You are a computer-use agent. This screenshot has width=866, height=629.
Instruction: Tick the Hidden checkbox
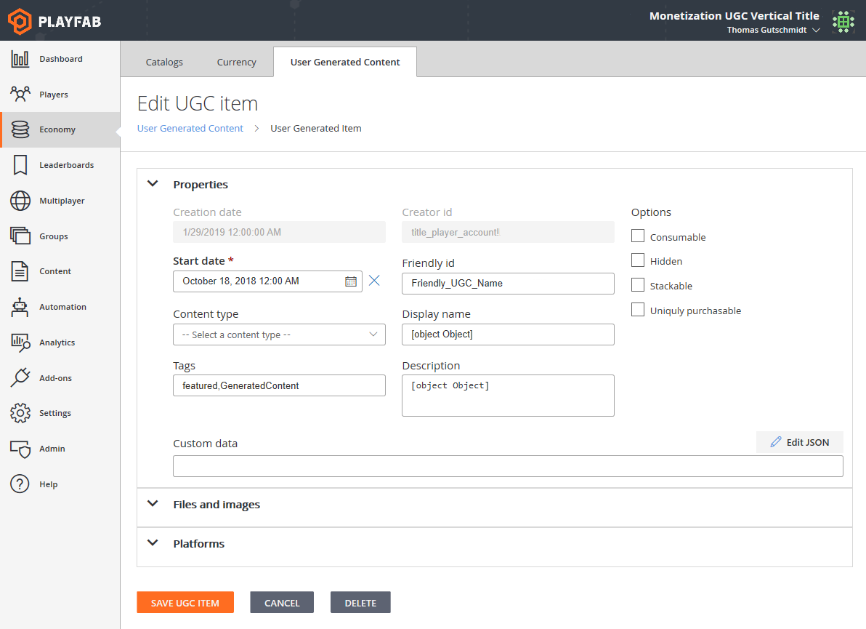tap(637, 260)
